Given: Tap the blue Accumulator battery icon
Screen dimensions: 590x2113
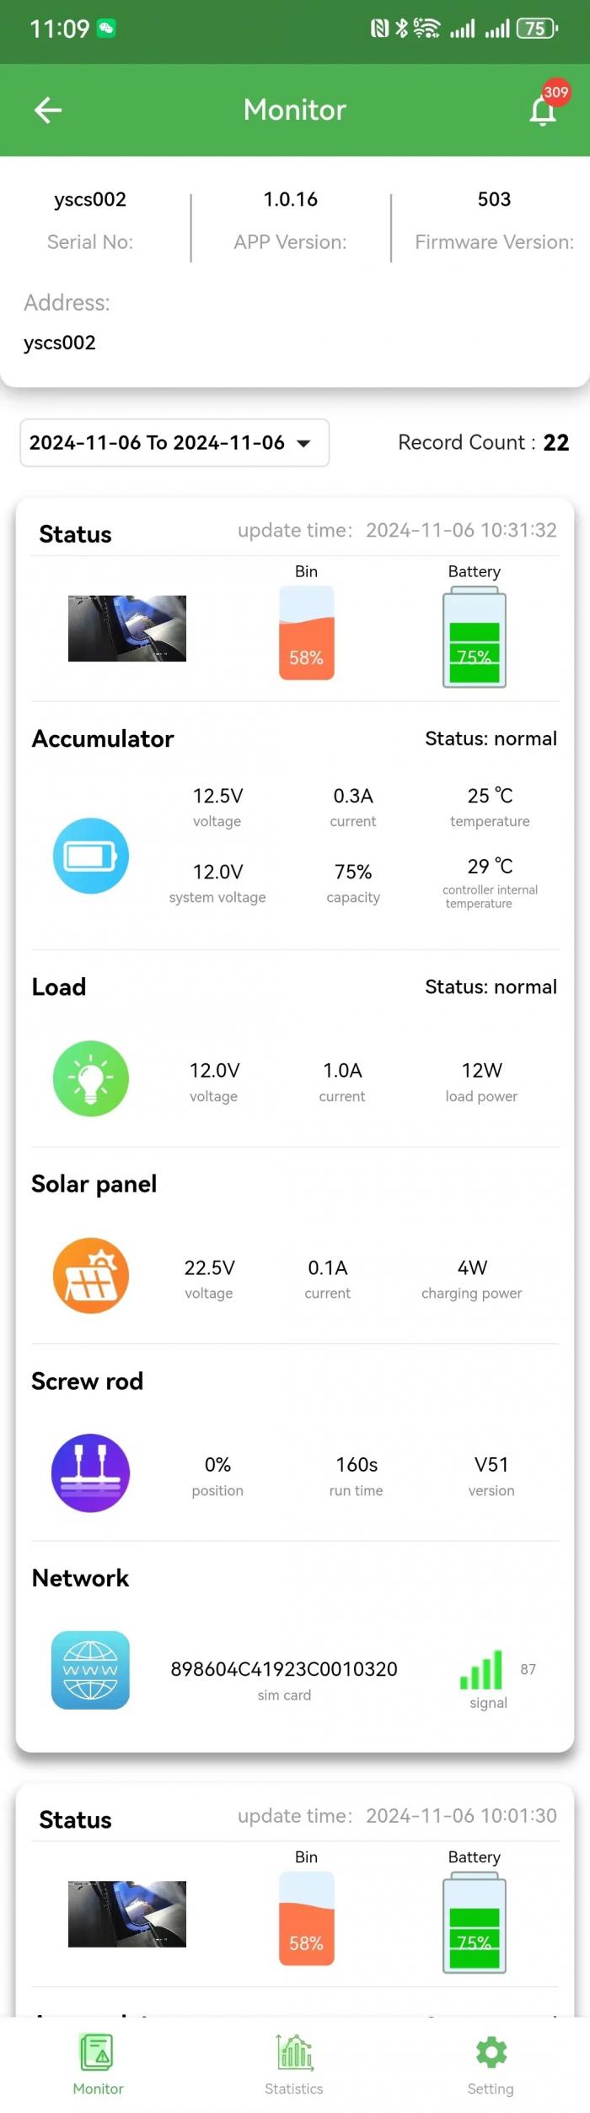Looking at the screenshot, I should tap(91, 856).
